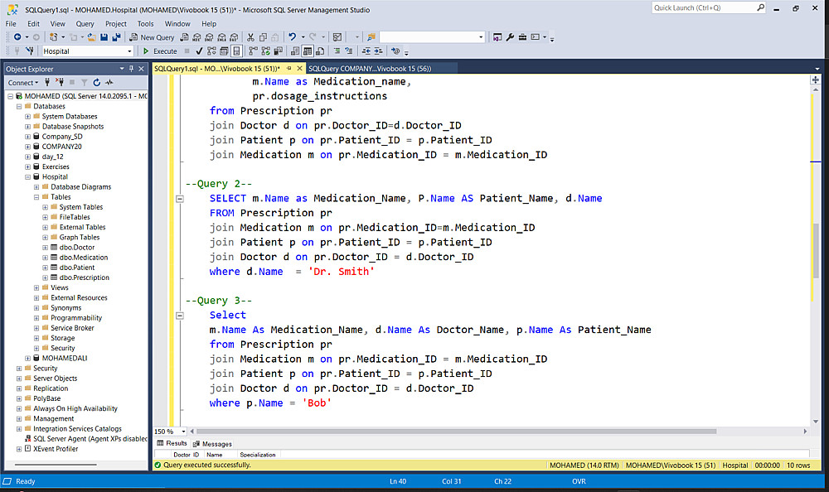Open the Query menu
The width and height of the screenshot is (829, 492).
(x=85, y=24)
